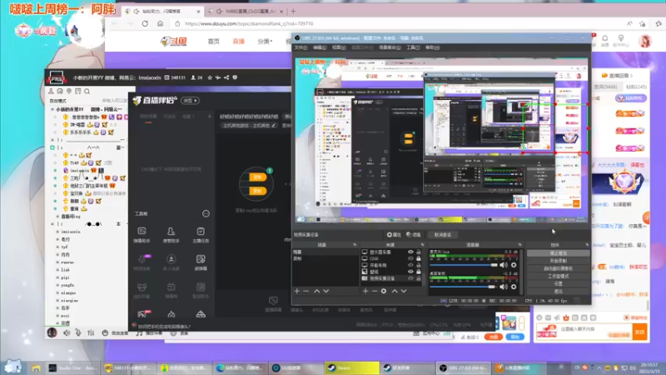
Task: Toggle lock on first OBS source
Action: point(419,252)
